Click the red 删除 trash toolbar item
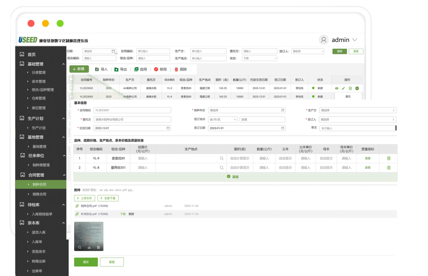 [x=180, y=69]
